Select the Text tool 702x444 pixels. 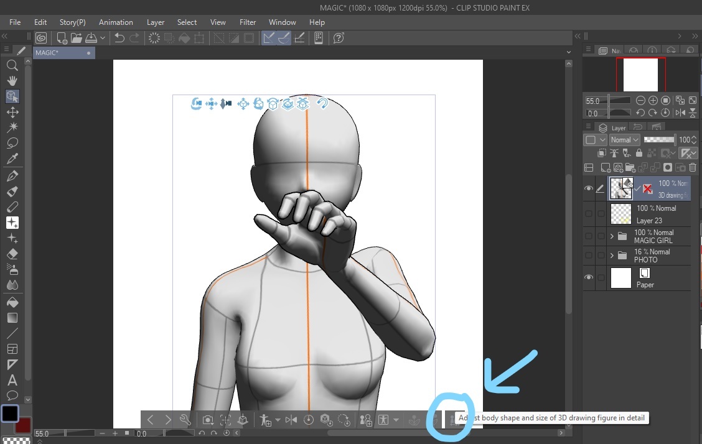[12, 380]
